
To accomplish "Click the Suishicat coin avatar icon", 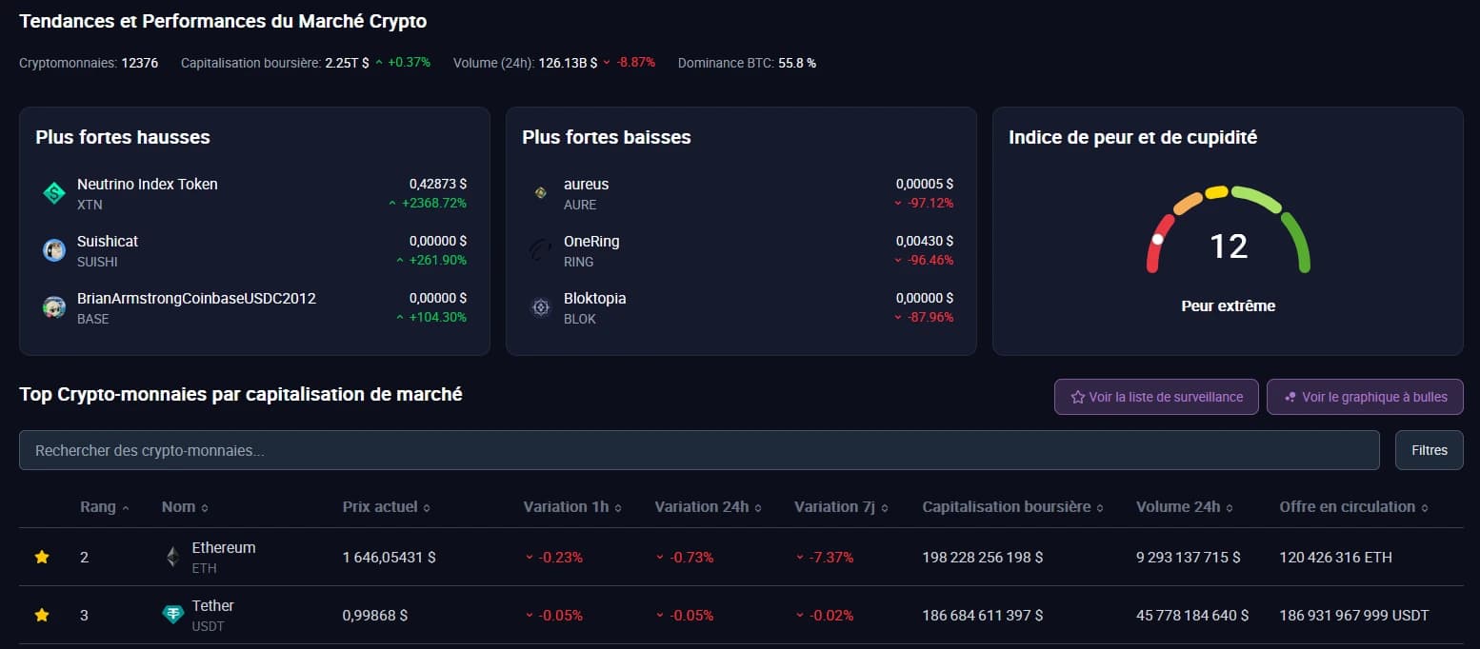I will pos(54,250).
